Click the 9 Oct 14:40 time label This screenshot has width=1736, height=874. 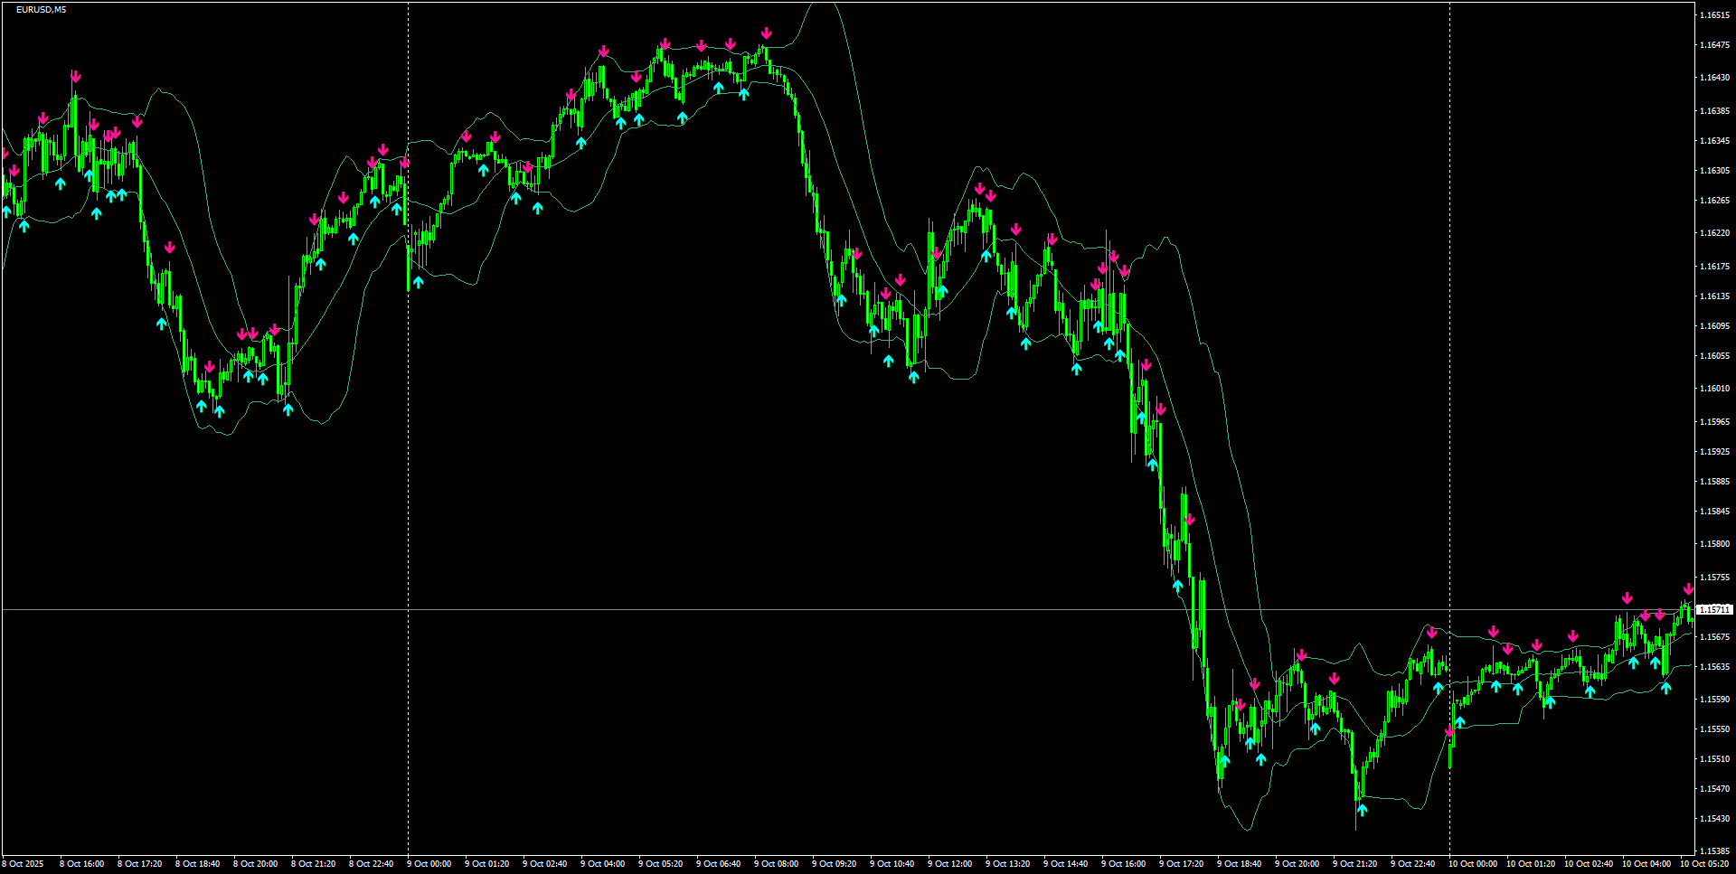(1065, 864)
